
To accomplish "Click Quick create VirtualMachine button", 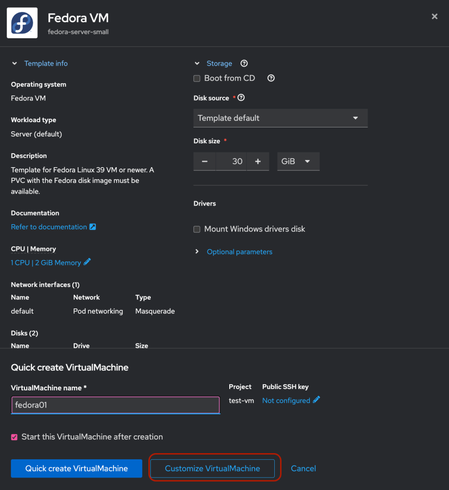I will tap(77, 468).
